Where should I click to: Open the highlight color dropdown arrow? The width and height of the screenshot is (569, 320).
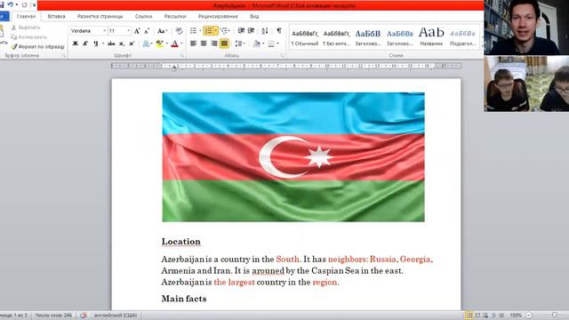pyautogui.click(x=166, y=44)
